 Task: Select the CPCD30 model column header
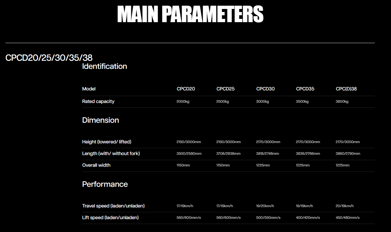click(265, 89)
